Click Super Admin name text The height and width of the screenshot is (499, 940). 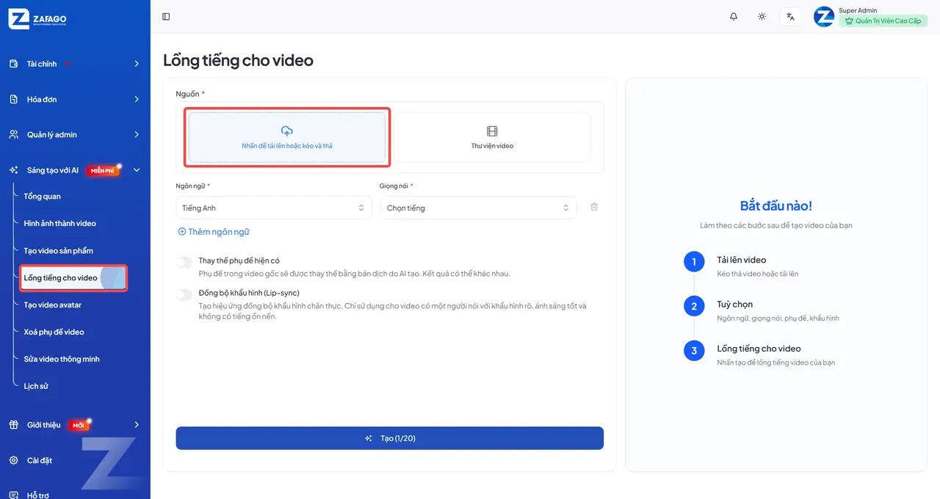857,10
